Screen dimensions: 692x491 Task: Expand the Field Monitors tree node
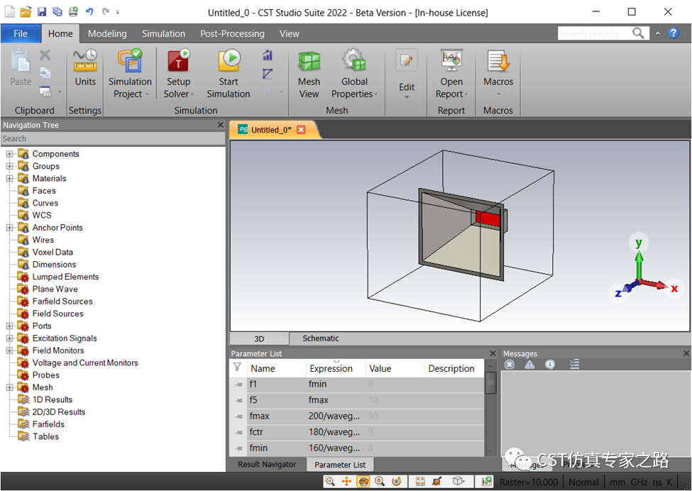[x=9, y=351]
